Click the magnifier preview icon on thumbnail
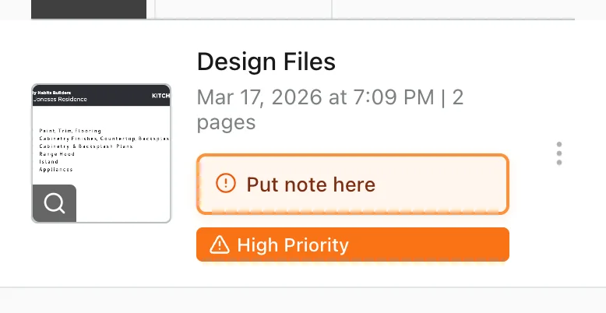 pos(55,203)
